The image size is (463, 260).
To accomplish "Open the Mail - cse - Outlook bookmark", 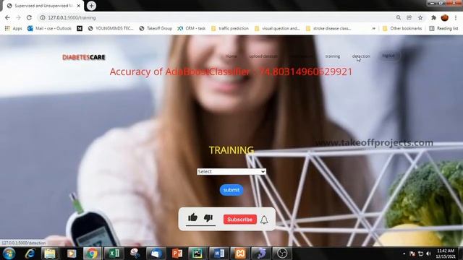I will (50, 28).
